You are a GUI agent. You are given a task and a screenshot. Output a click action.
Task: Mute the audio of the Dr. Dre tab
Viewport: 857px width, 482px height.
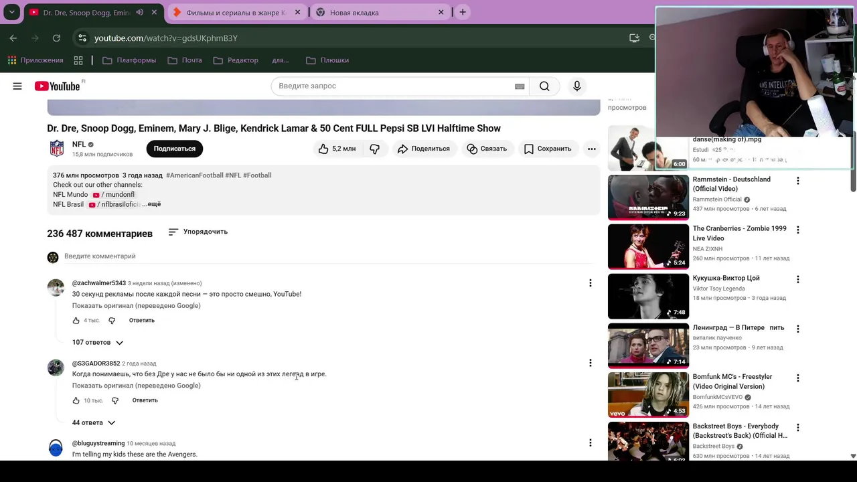140,12
